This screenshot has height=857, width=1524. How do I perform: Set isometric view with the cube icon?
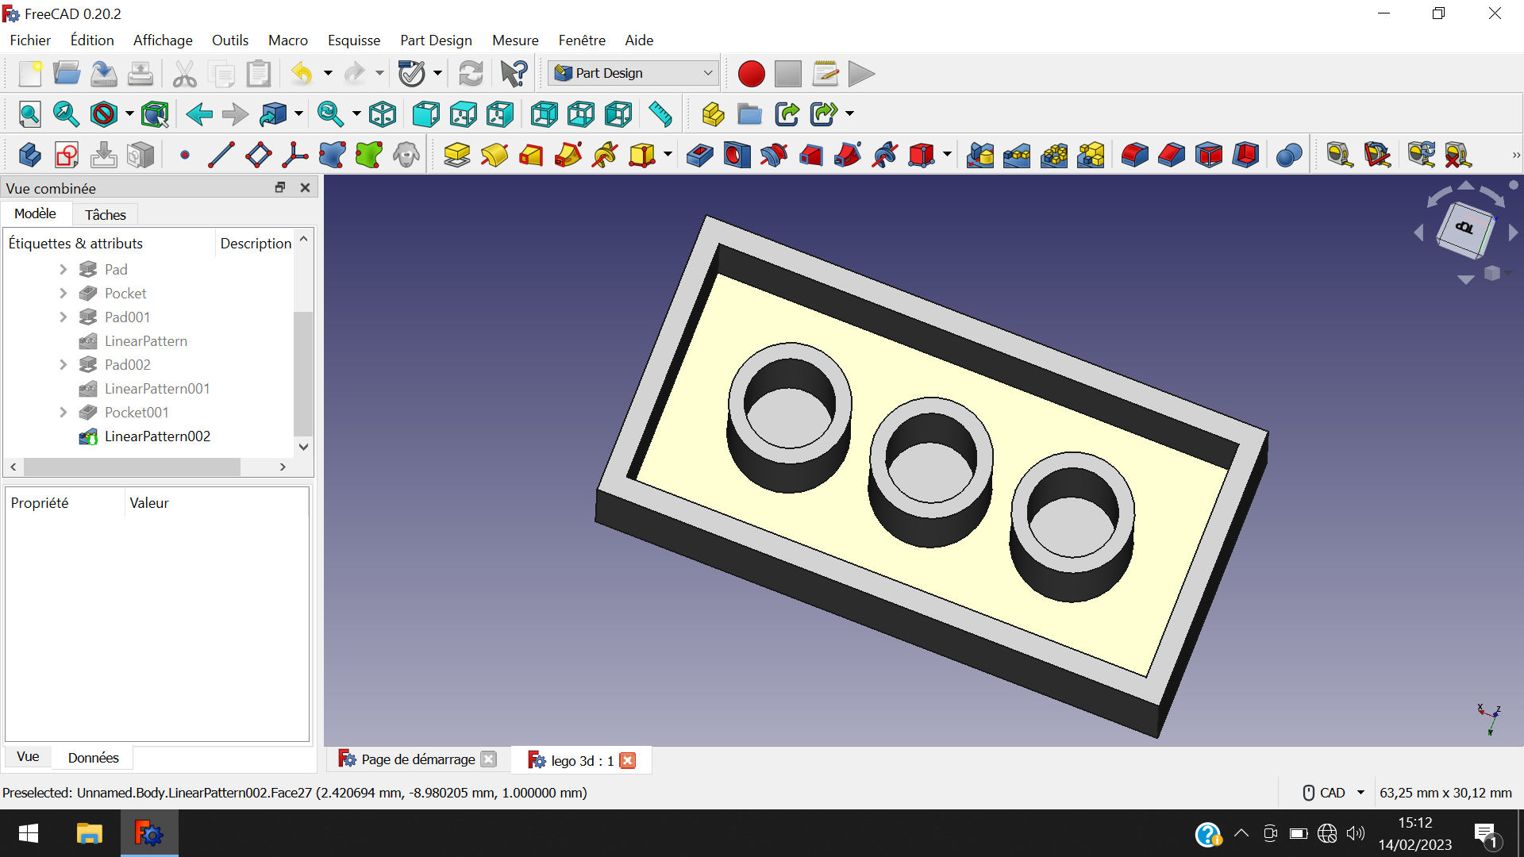pos(383,114)
